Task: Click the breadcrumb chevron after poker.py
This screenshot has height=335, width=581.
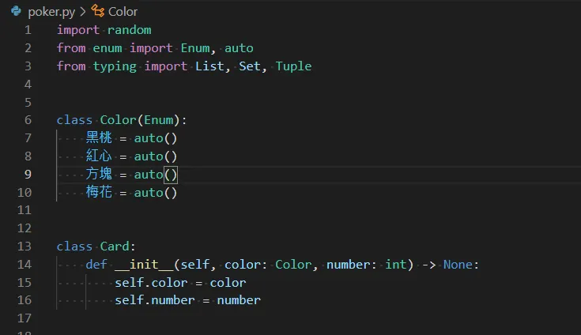Action: pos(83,12)
